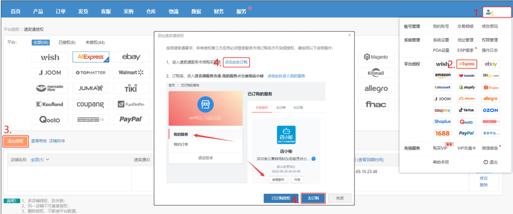This screenshot has width=513, height=214.
Task: Close the 添加速卖通授权 dialog with X
Action: [x=349, y=35]
